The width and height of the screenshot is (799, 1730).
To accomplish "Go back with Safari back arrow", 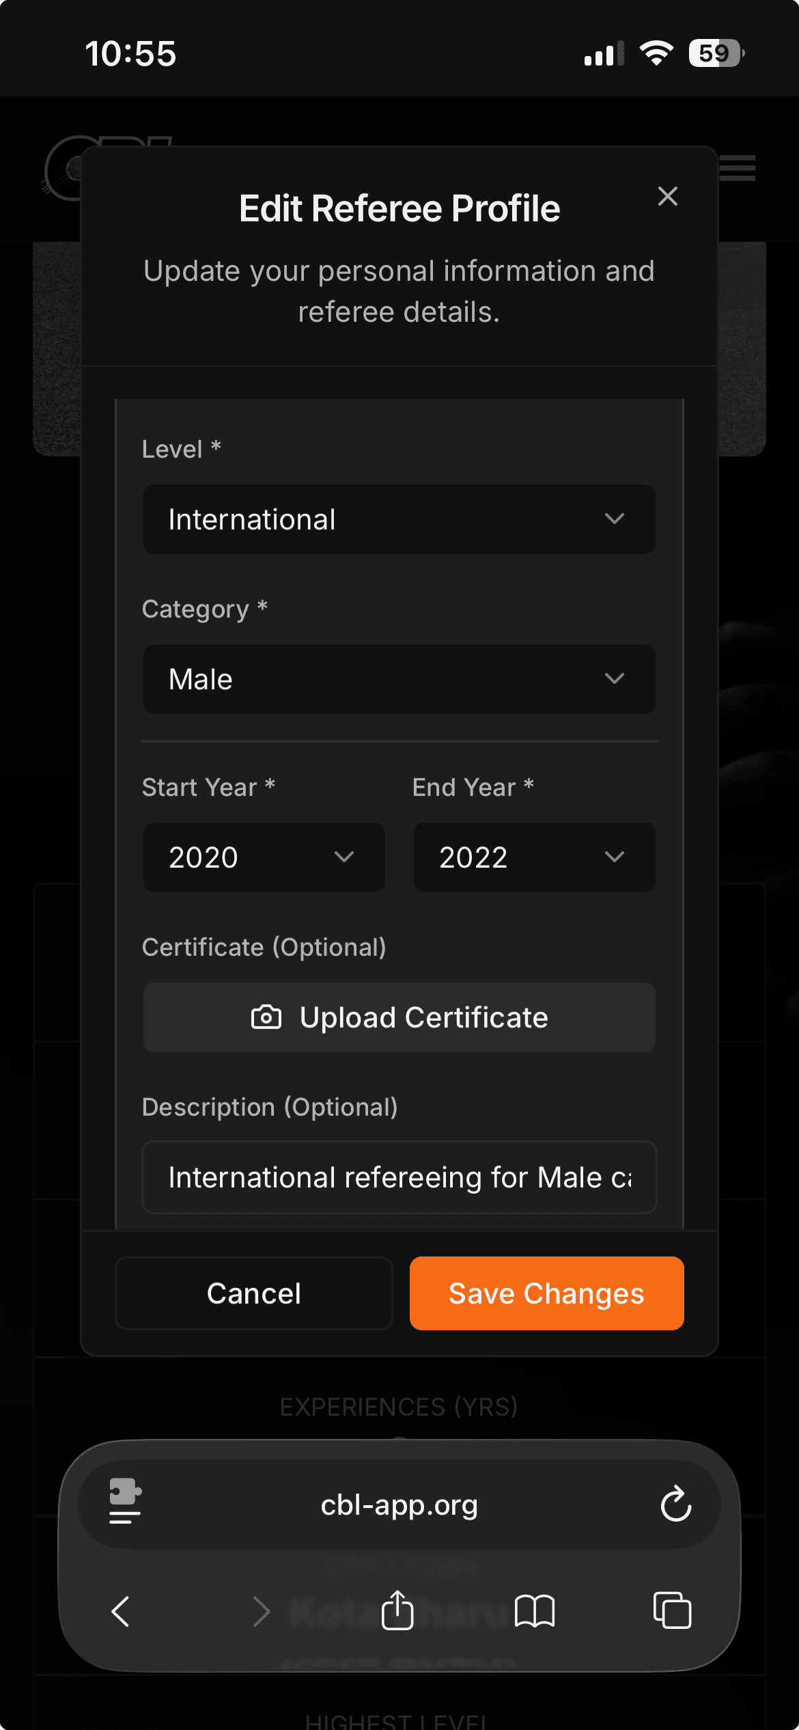I will 121,1611.
